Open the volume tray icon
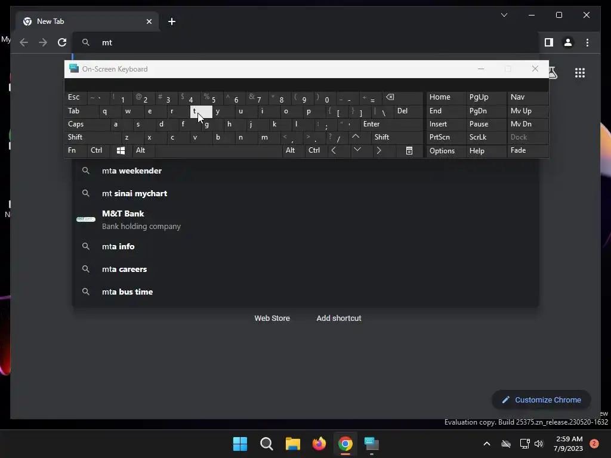The width and height of the screenshot is (611, 458). (539, 444)
